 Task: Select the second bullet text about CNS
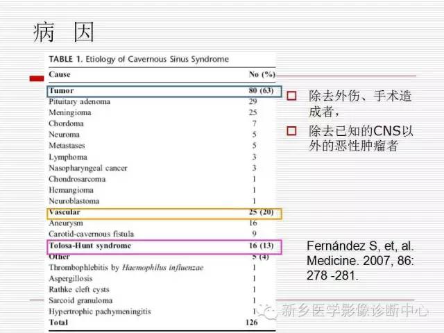(x=361, y=139)
